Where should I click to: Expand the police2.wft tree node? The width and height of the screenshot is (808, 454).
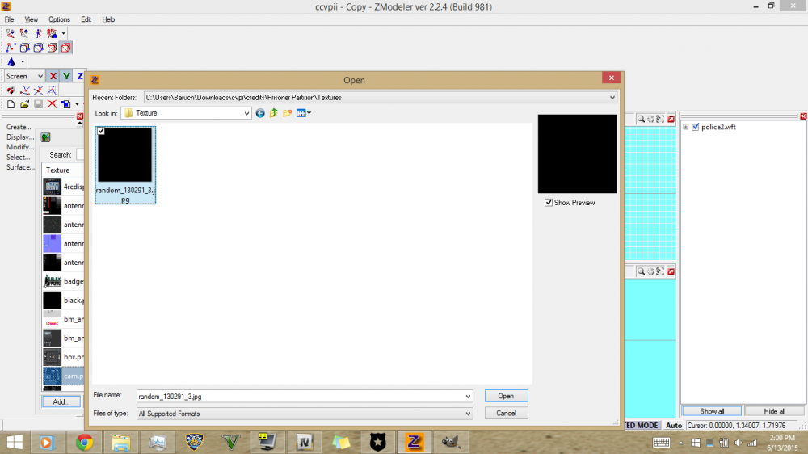pyautogui.click(x=686, y=127)
